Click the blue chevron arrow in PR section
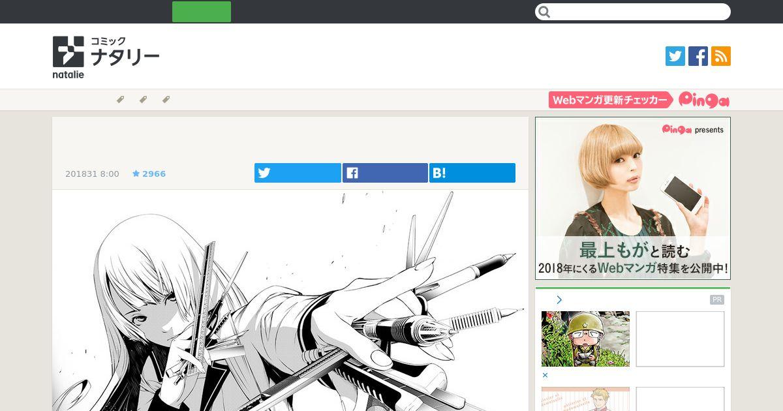 click(x=559, y=300)
